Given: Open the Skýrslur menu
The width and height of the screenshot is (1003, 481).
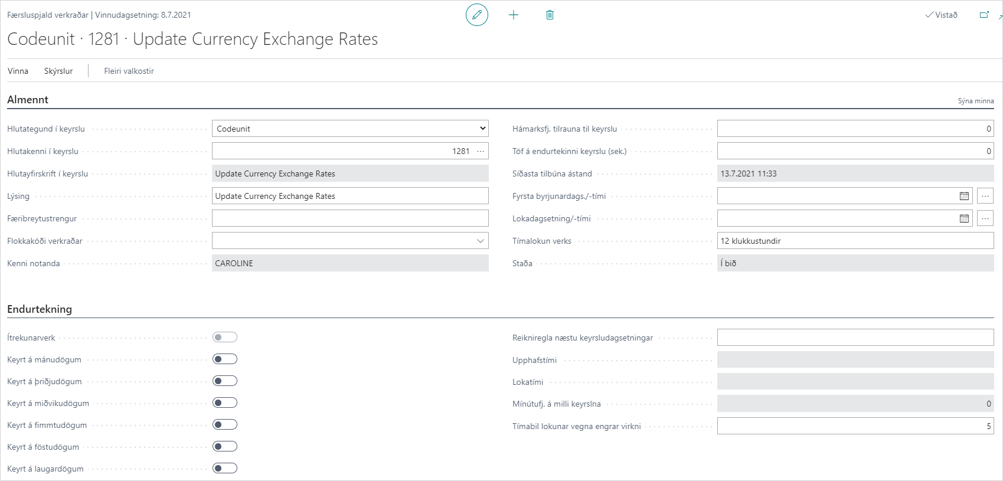Looking at the screenshot, I should point(58,71).
